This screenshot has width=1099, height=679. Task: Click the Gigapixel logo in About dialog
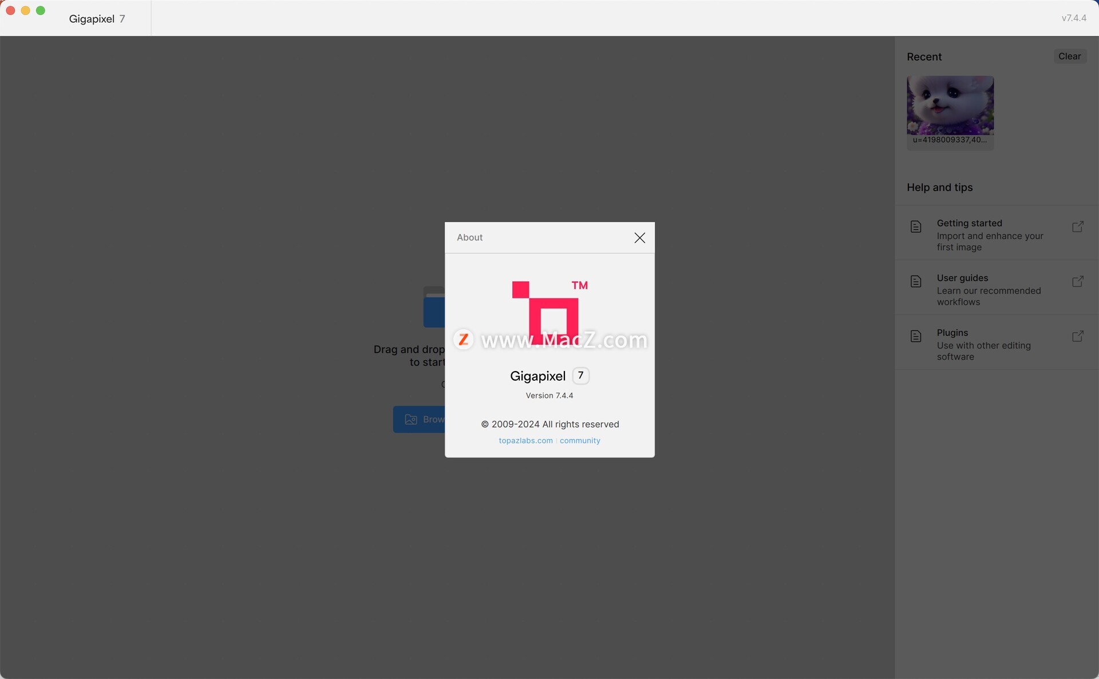tap(549, 312)
